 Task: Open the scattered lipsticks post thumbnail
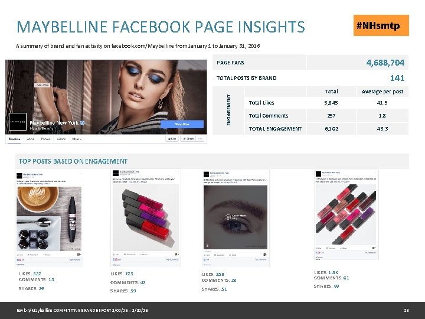click(346, 214)
